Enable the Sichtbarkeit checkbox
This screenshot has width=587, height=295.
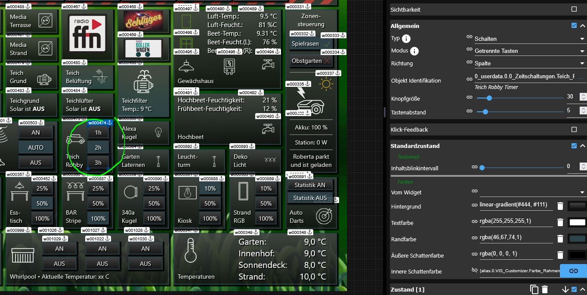click(x=574, y=9)
